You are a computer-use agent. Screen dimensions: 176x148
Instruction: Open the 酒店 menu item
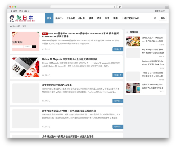[x=99, y=18]
